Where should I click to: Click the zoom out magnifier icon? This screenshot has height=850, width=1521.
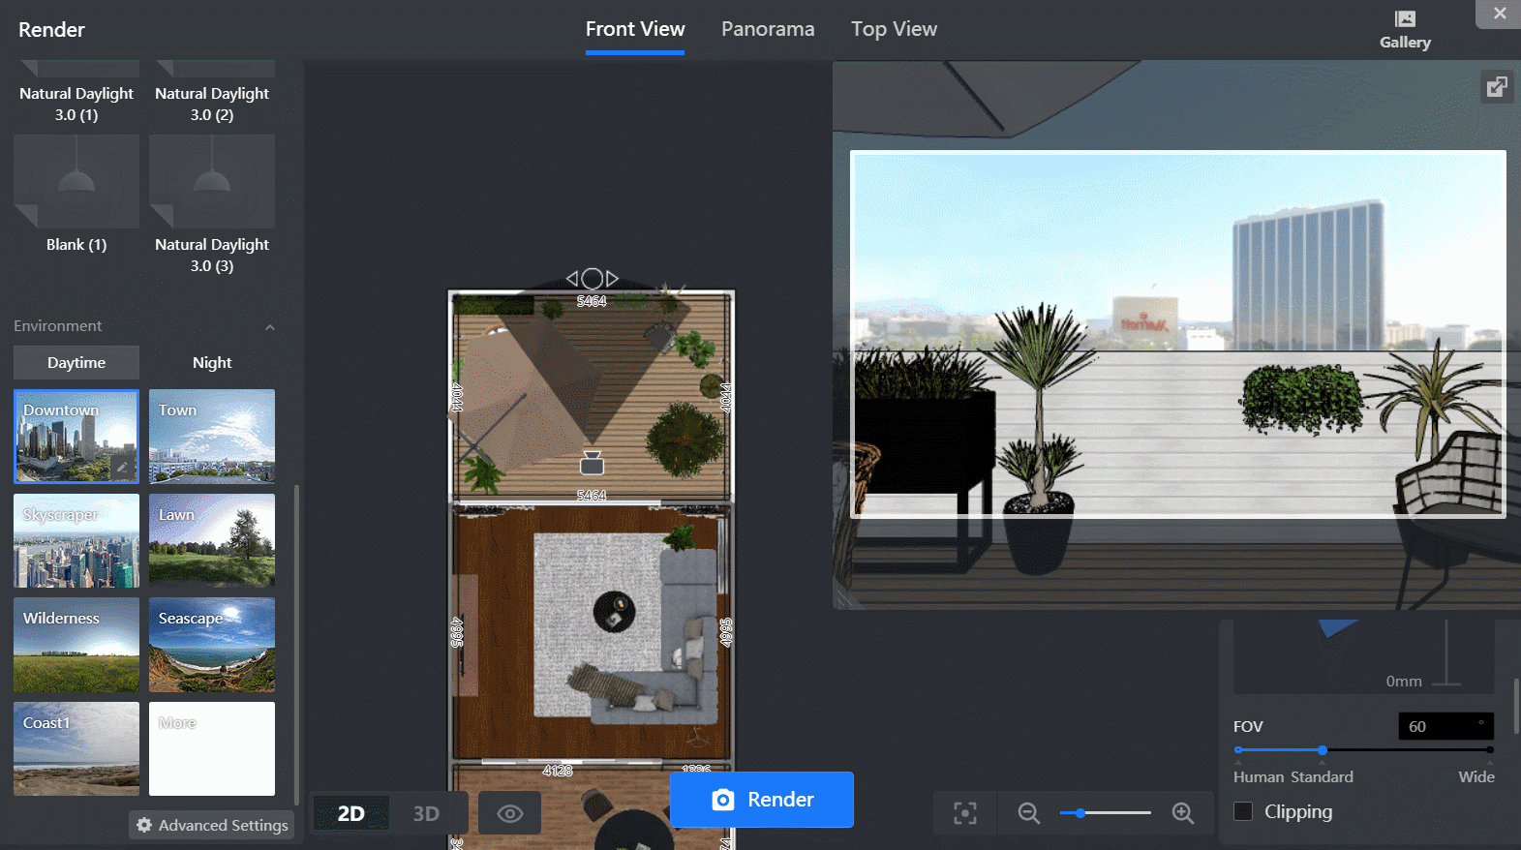(x=1028, y=813)
